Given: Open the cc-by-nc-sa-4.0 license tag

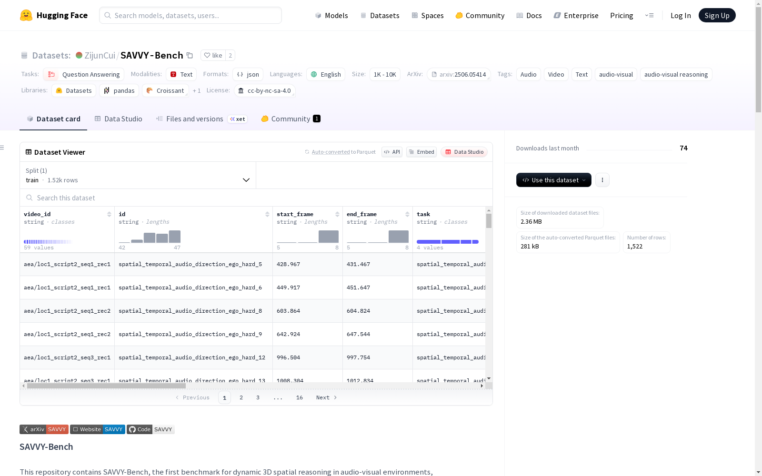Looking at the screenshot, I should tap(265, 90).
